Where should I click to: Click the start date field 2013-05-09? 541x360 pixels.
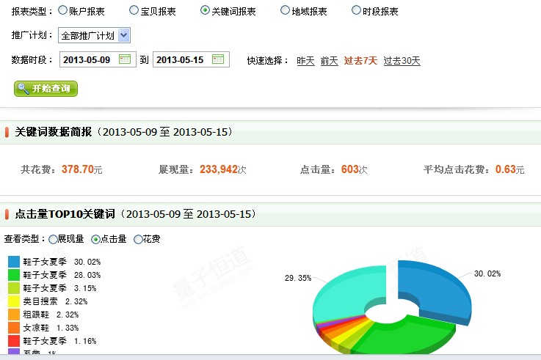point(87,59)
